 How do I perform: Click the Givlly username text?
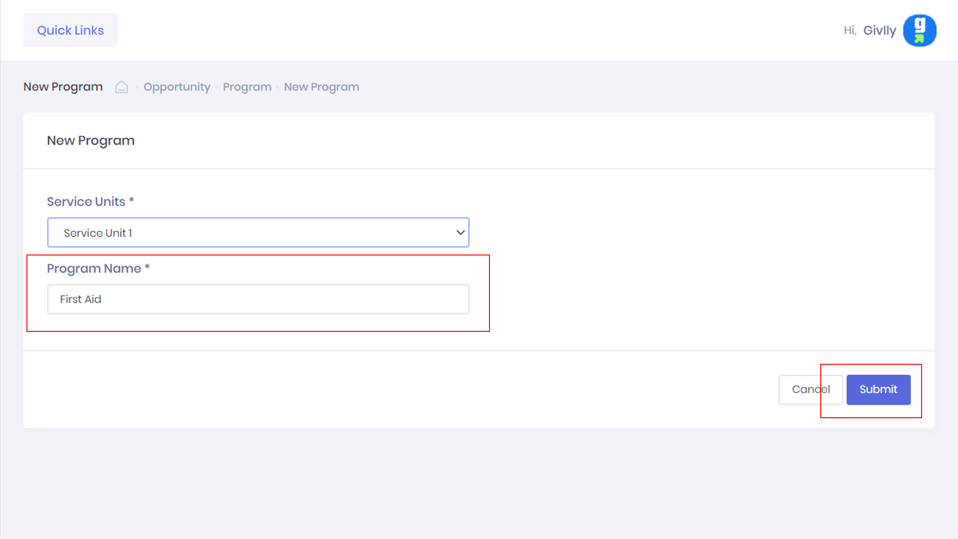coord(880,30)
